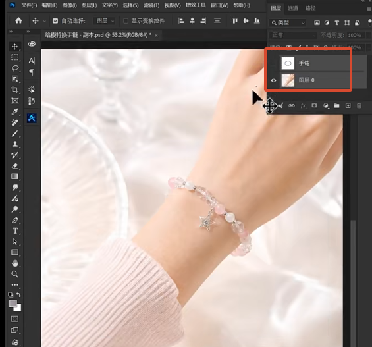Image resolution: width=372 pixels, height=347 pixels.
Task: Open the 正常 blend mode dropdown
Action: point(293,36)
